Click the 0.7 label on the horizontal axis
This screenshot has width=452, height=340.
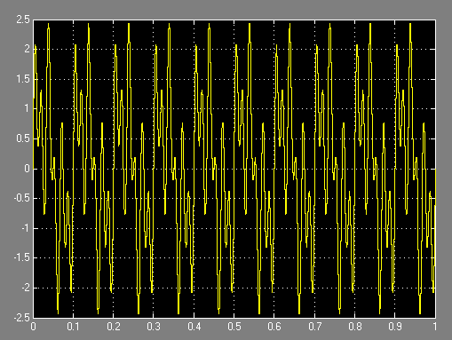314,327
